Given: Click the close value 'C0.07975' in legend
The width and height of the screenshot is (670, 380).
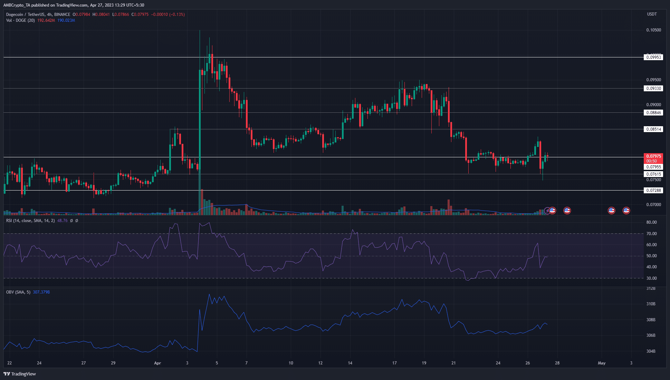Looking at the screenshot, I should click(140, 15).
